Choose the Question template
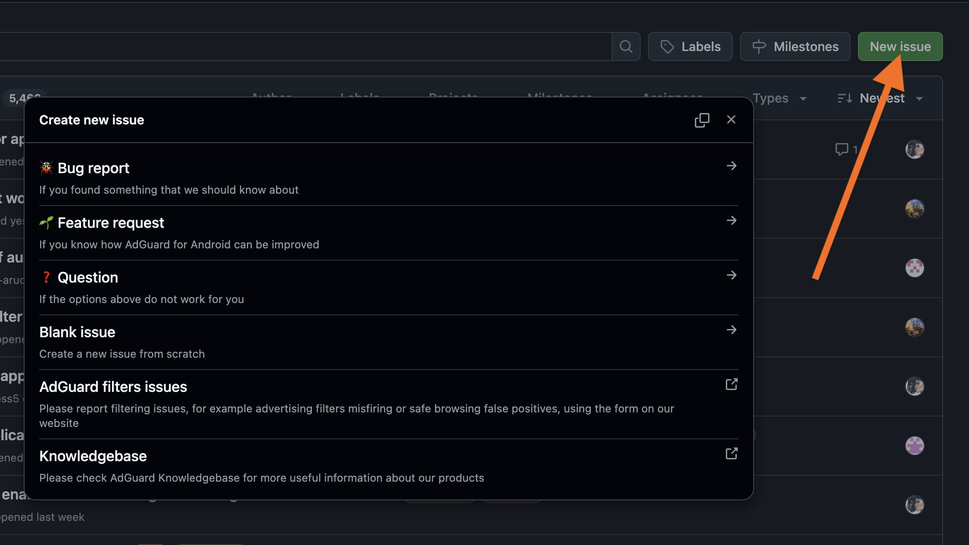 click(x=87, y=278)
